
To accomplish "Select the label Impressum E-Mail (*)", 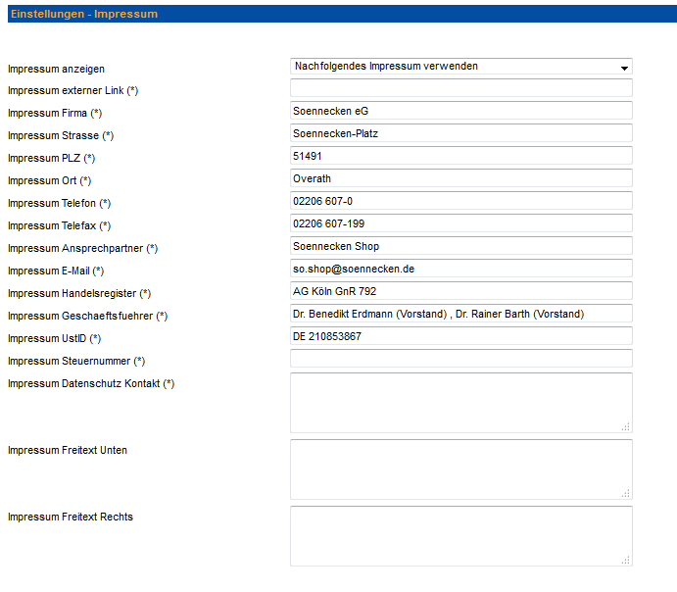I will (56, 271).
